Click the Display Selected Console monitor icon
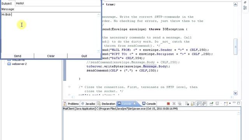The image size is (249, 140). 217,103
